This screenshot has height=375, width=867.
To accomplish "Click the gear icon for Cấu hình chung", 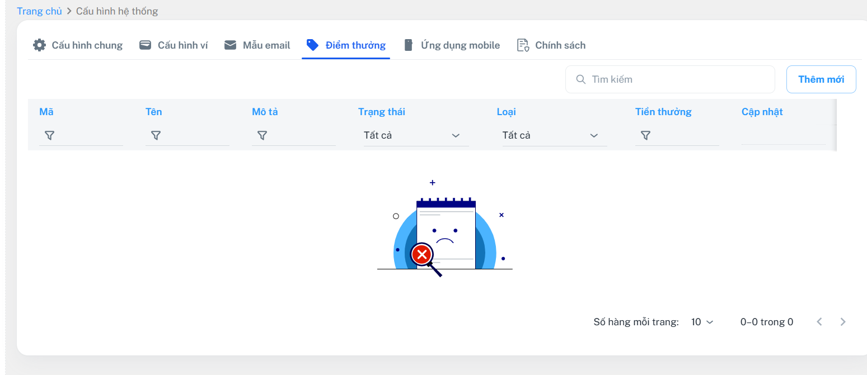I will [x=39, y=45].
